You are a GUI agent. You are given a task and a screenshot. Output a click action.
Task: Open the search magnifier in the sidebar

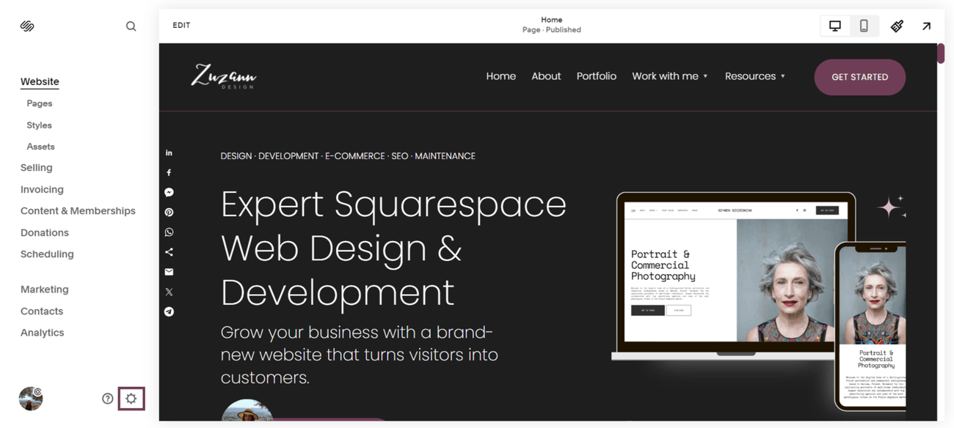[x=131, y=26]
